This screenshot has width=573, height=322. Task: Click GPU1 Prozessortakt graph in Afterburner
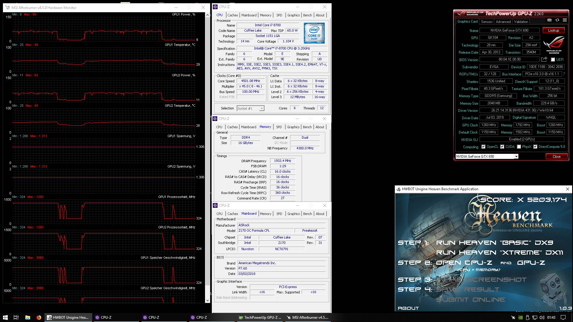(x=104, y=212)
